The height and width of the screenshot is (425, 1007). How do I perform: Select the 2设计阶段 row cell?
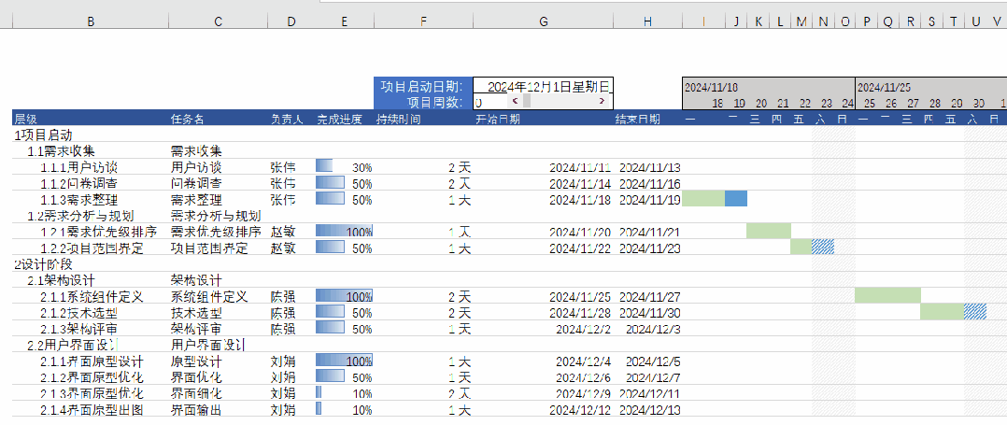tap(91, 263)
